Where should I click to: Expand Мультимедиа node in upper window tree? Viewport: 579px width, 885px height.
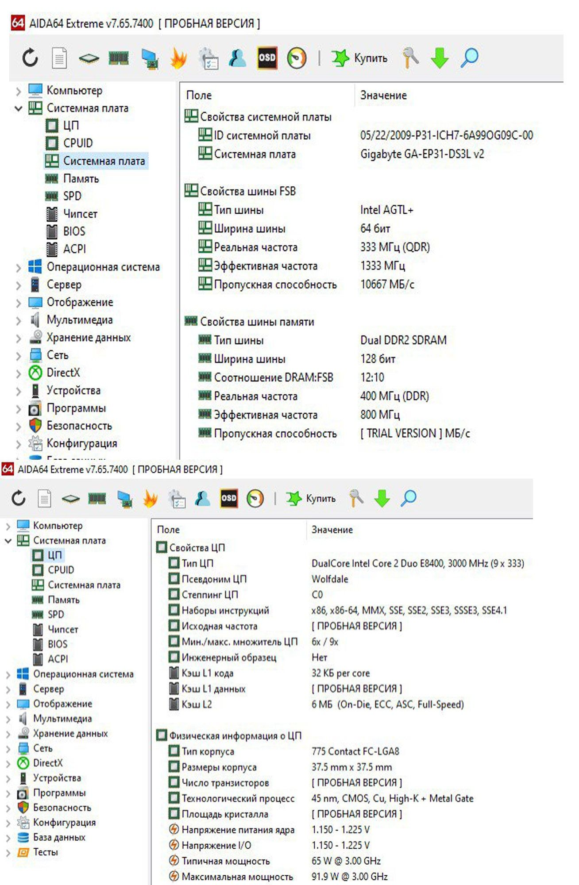[18, 321]
